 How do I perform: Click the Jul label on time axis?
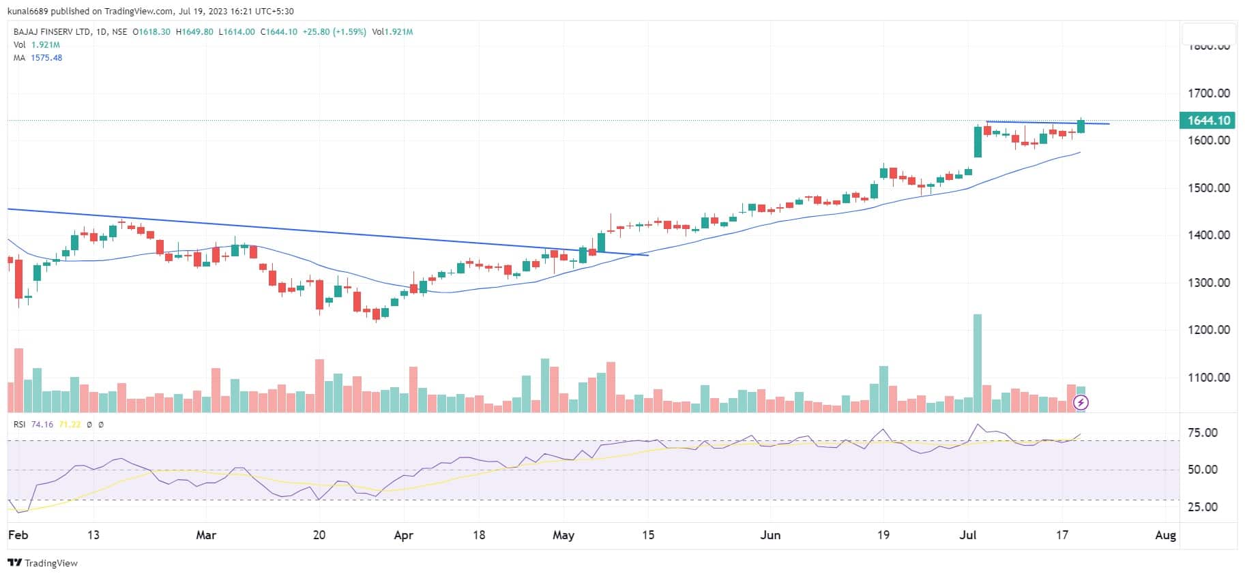967,535
